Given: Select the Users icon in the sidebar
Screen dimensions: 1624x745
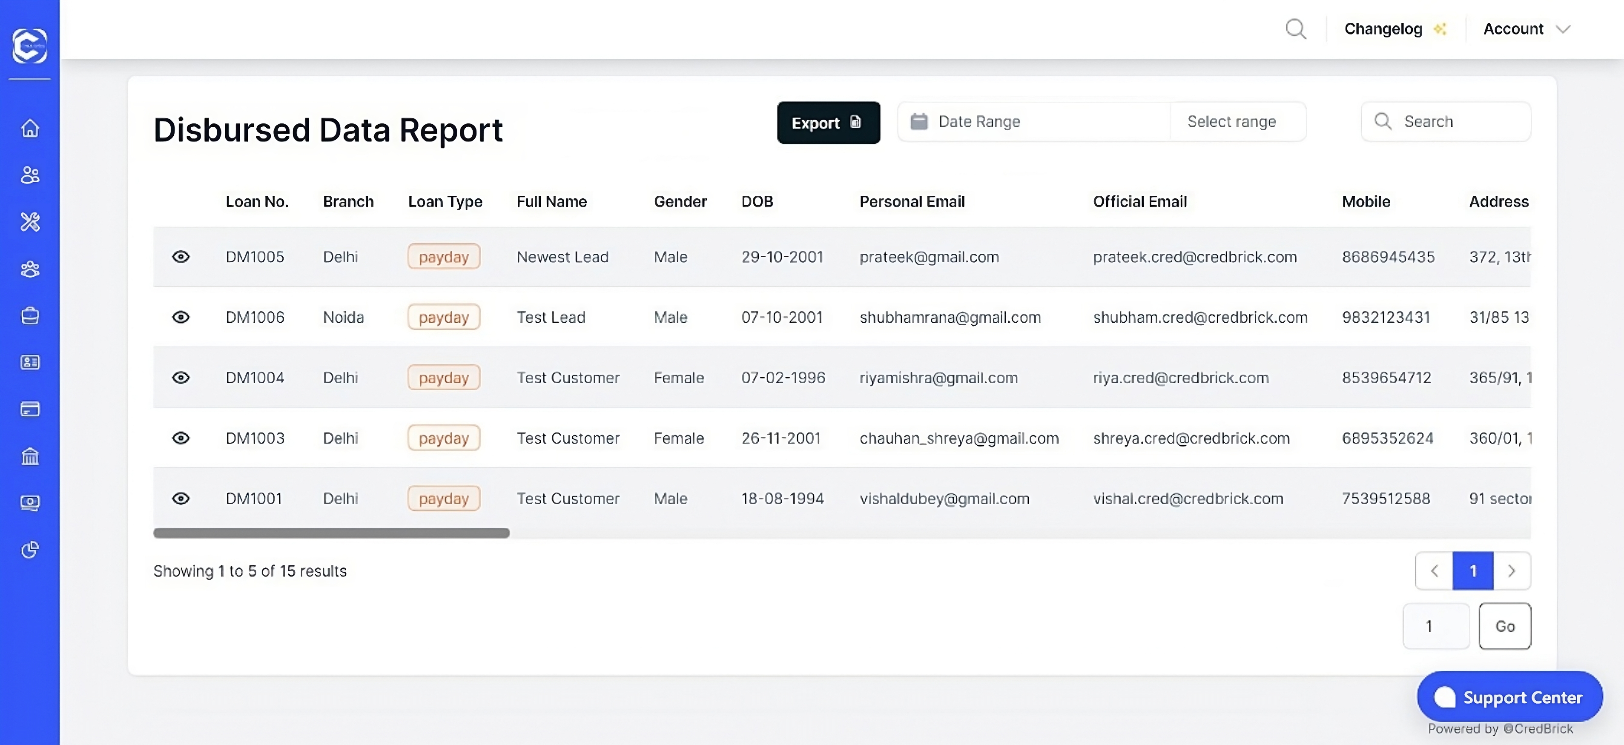Looking at the screenshot, I should pos(30,176).
